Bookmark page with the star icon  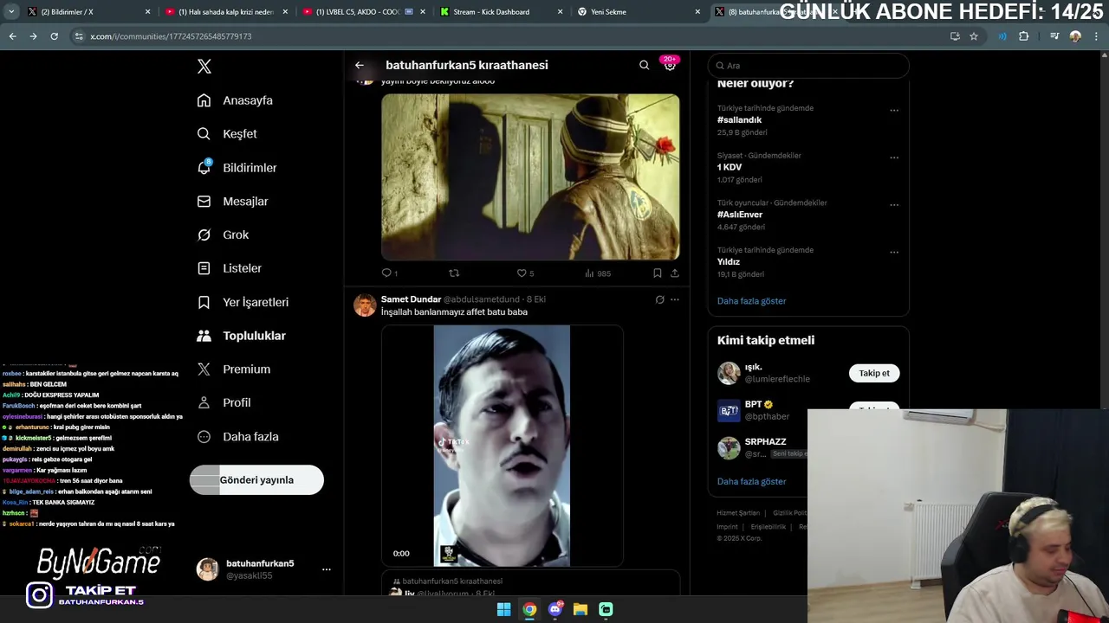point(974,36)
